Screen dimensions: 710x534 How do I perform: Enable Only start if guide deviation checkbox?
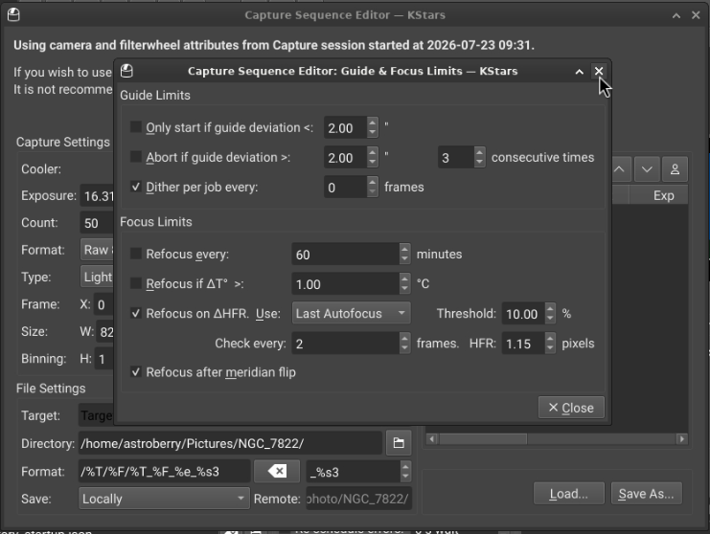coord(136,127)
